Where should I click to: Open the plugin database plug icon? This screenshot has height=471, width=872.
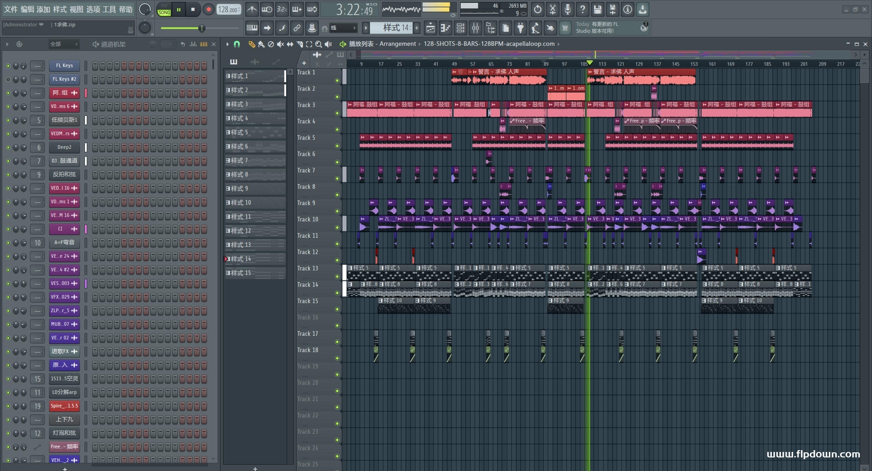click(x=520, y=28)
